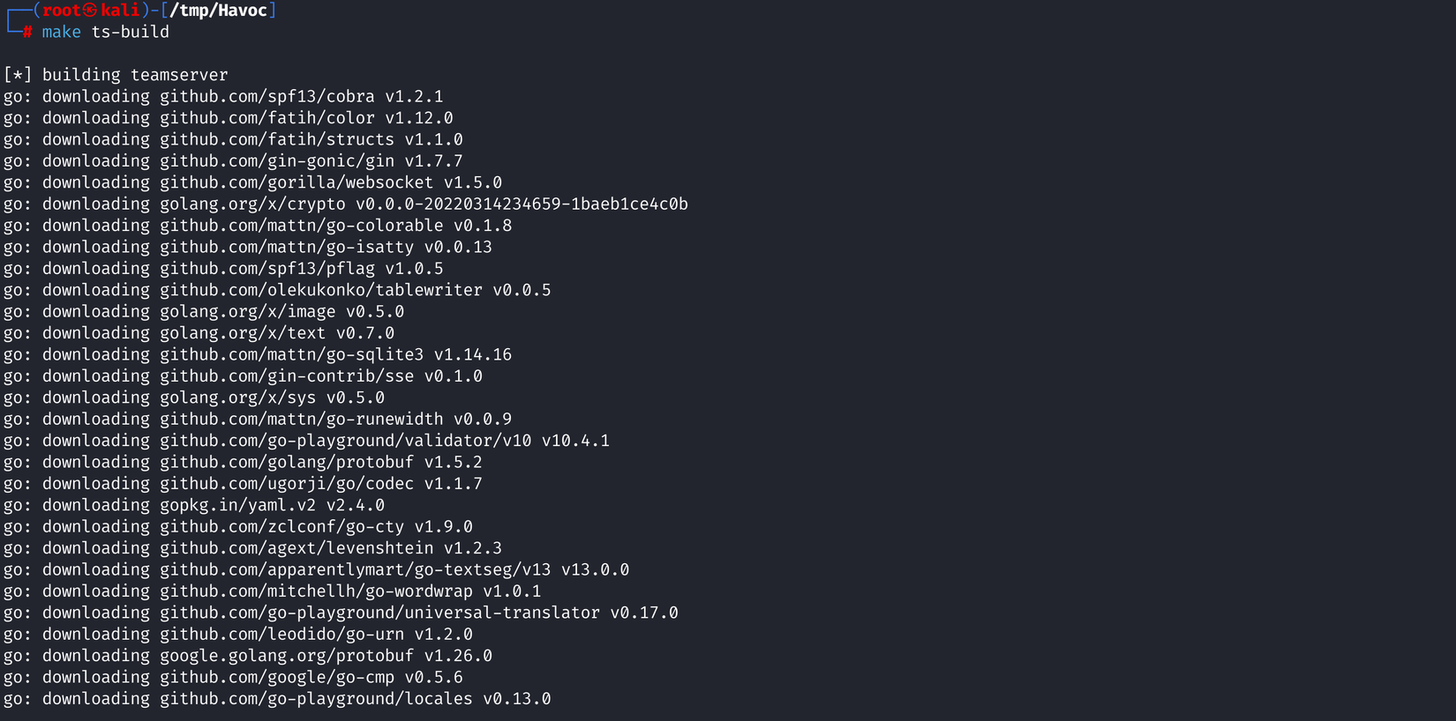Click the word make in the command

61,32
